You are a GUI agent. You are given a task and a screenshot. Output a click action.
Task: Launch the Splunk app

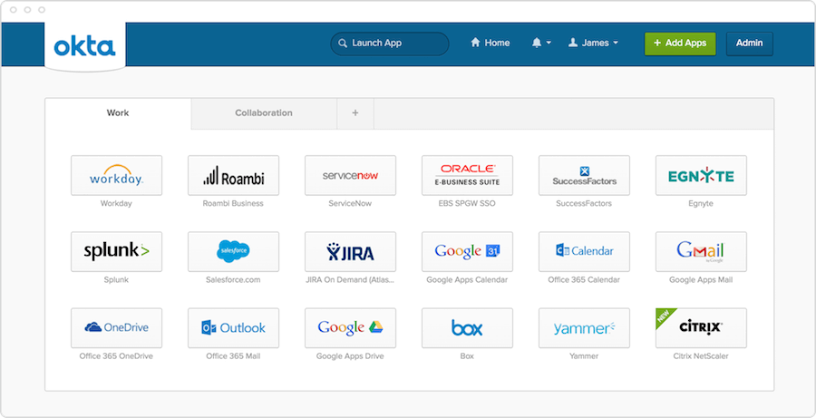point(116,251)
